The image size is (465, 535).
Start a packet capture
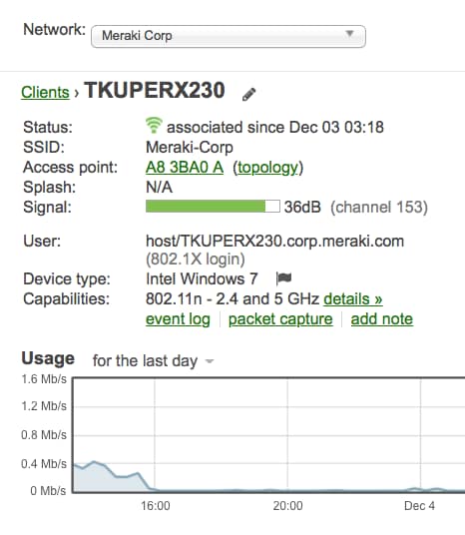pos(280,319)
